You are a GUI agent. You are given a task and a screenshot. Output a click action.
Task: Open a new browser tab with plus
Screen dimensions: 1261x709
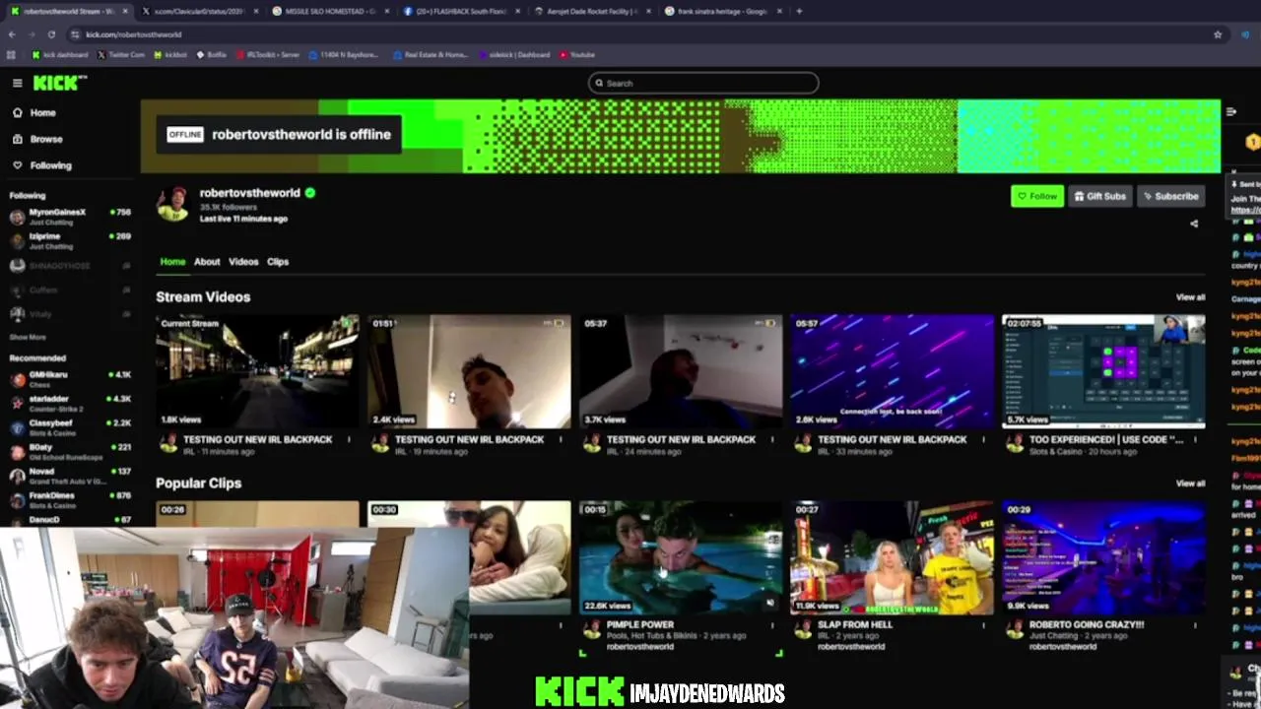[x=799, y=11]
